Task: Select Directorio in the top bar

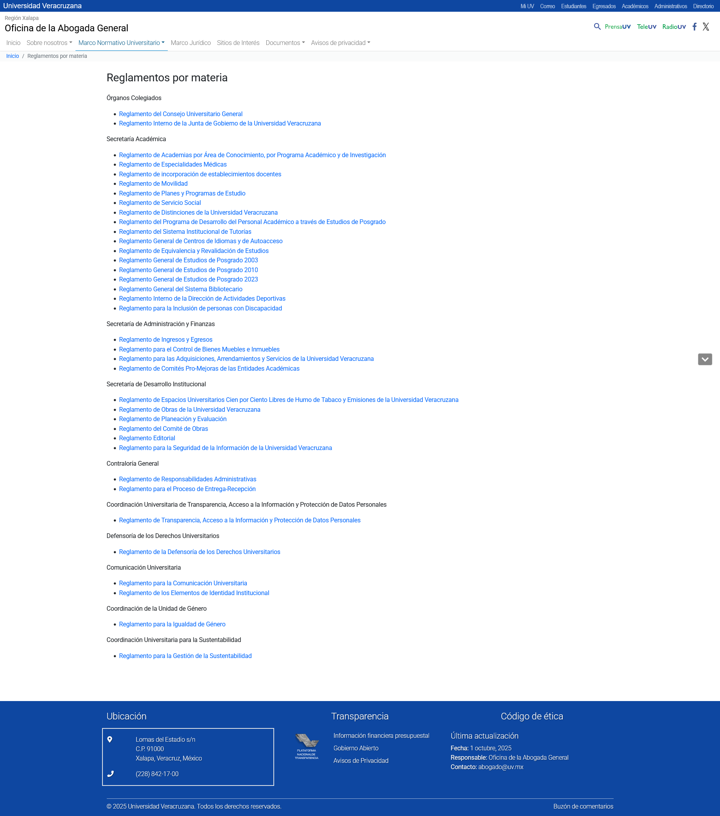Action: pyautogui.click(x=703, y=6)
